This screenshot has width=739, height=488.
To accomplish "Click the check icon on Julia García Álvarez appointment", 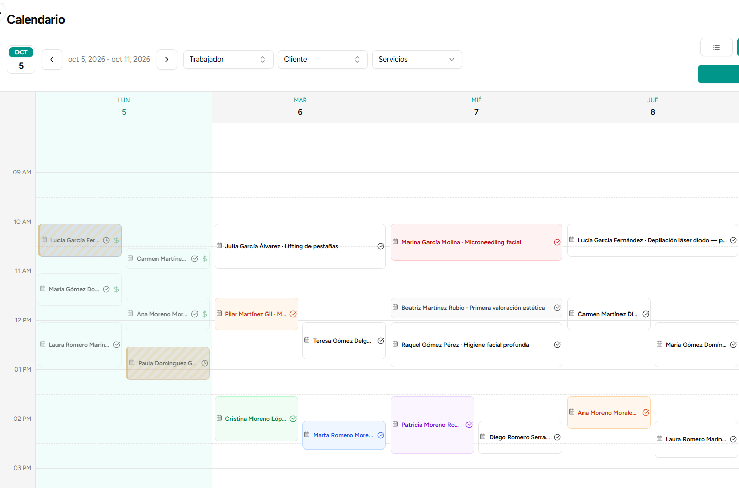I will point(381,246).
